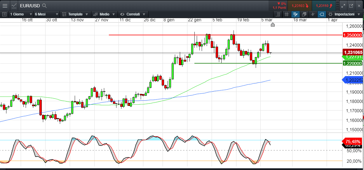Click the 22 gen date label
Image resolution: width=364 pixels, height=170 pixels.
click(195, 20)
